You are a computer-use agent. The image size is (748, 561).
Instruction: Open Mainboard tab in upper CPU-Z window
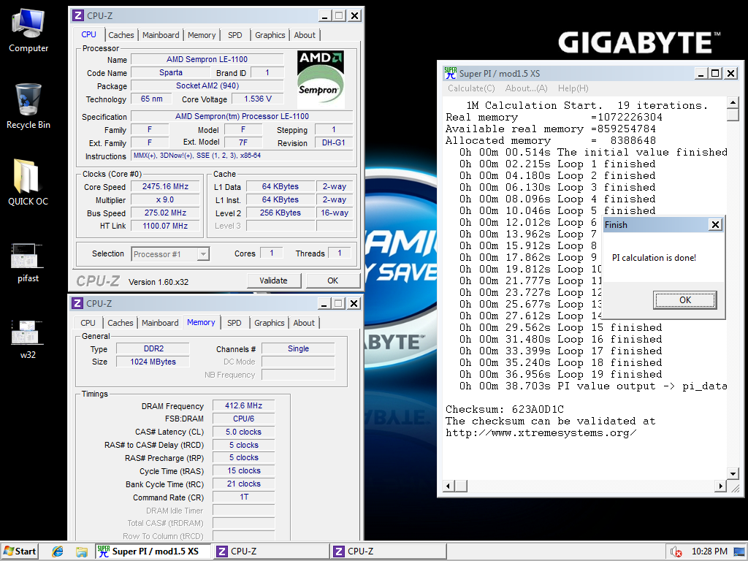161,35
